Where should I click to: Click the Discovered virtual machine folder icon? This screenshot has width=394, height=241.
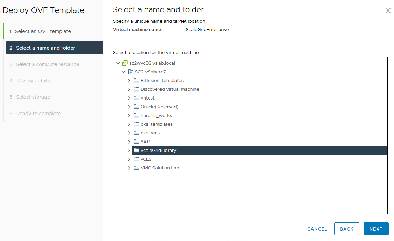pos(136,89)
